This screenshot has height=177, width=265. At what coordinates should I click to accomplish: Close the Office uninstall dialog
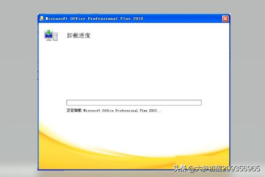point(225,19)
